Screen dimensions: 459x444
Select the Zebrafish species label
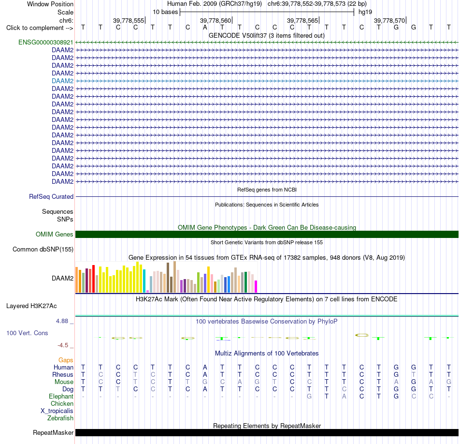60,418
